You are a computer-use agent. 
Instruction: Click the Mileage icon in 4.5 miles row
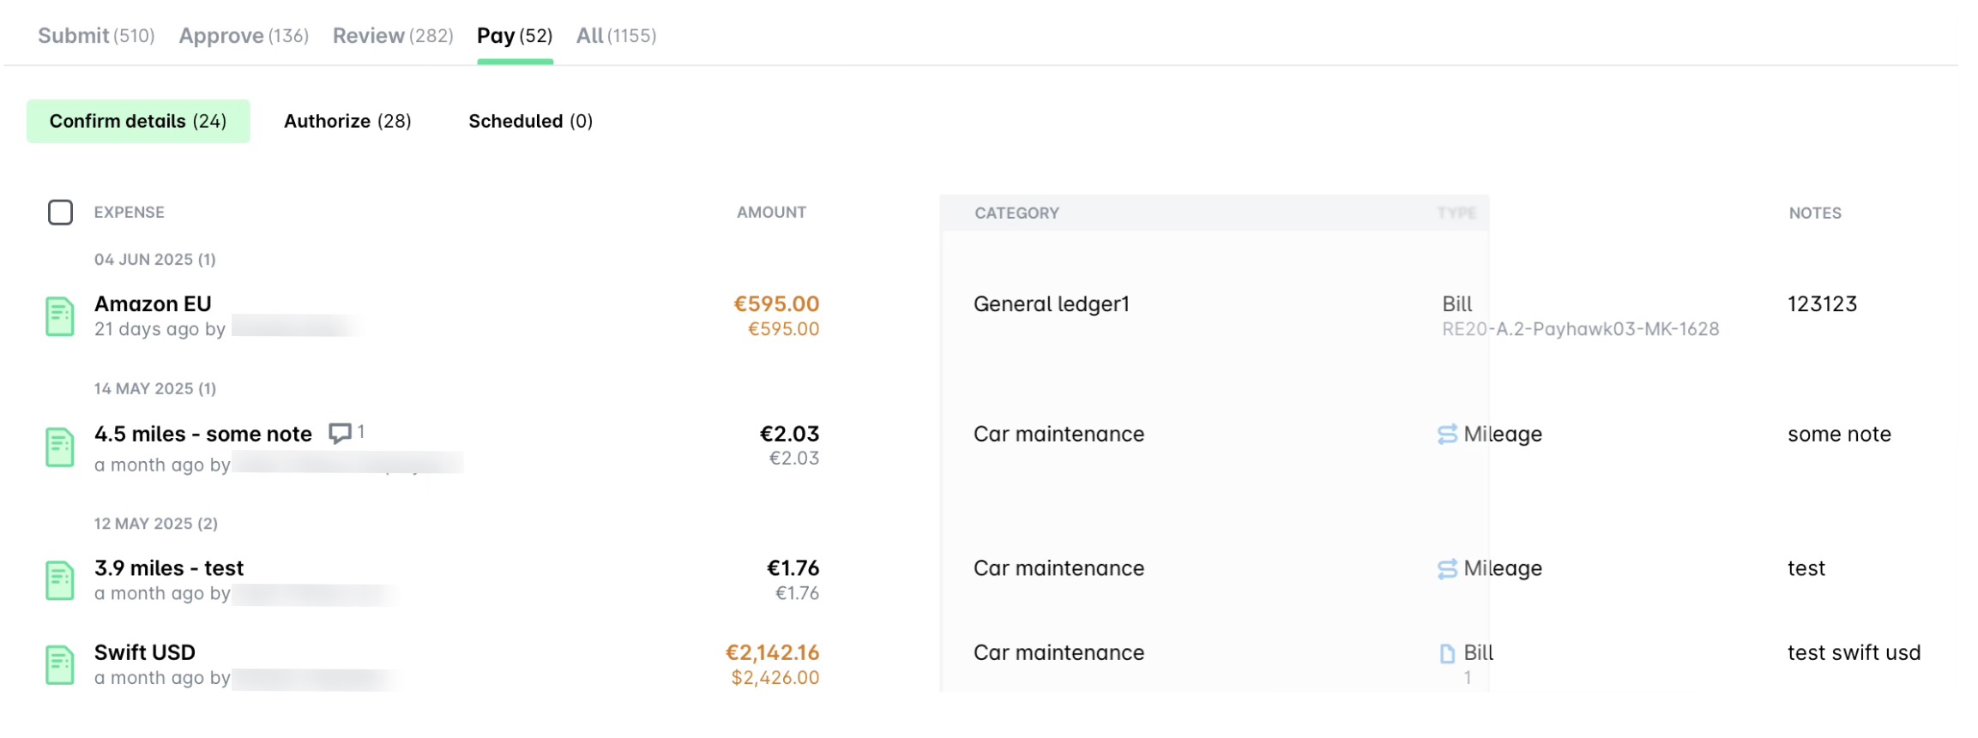pyautogui.click(x=1447, y=435)
